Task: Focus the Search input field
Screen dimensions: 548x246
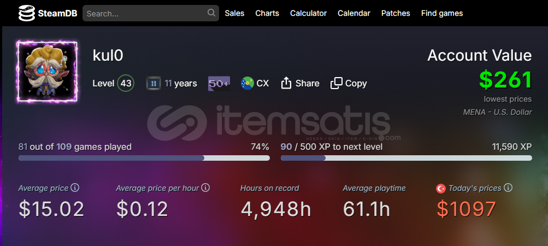Action: tap(145, 13)
